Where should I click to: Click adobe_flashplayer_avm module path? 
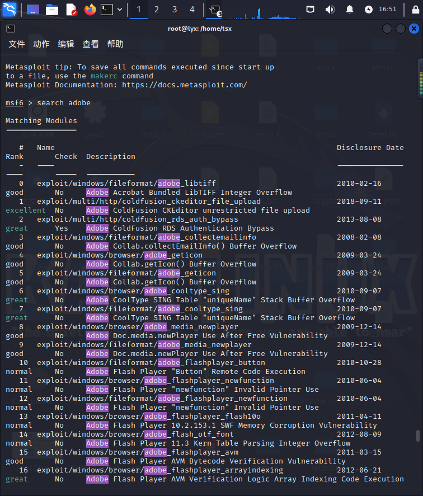click(x=138, y=452)
